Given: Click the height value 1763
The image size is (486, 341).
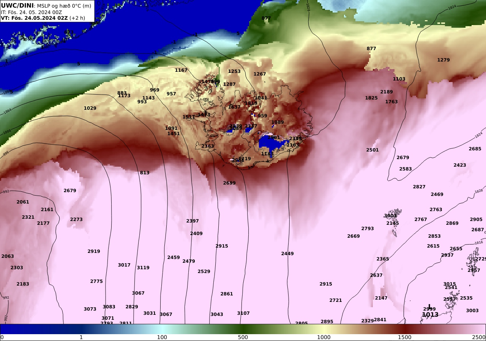Looking at the screenshot, I should (x=391, y=102).
